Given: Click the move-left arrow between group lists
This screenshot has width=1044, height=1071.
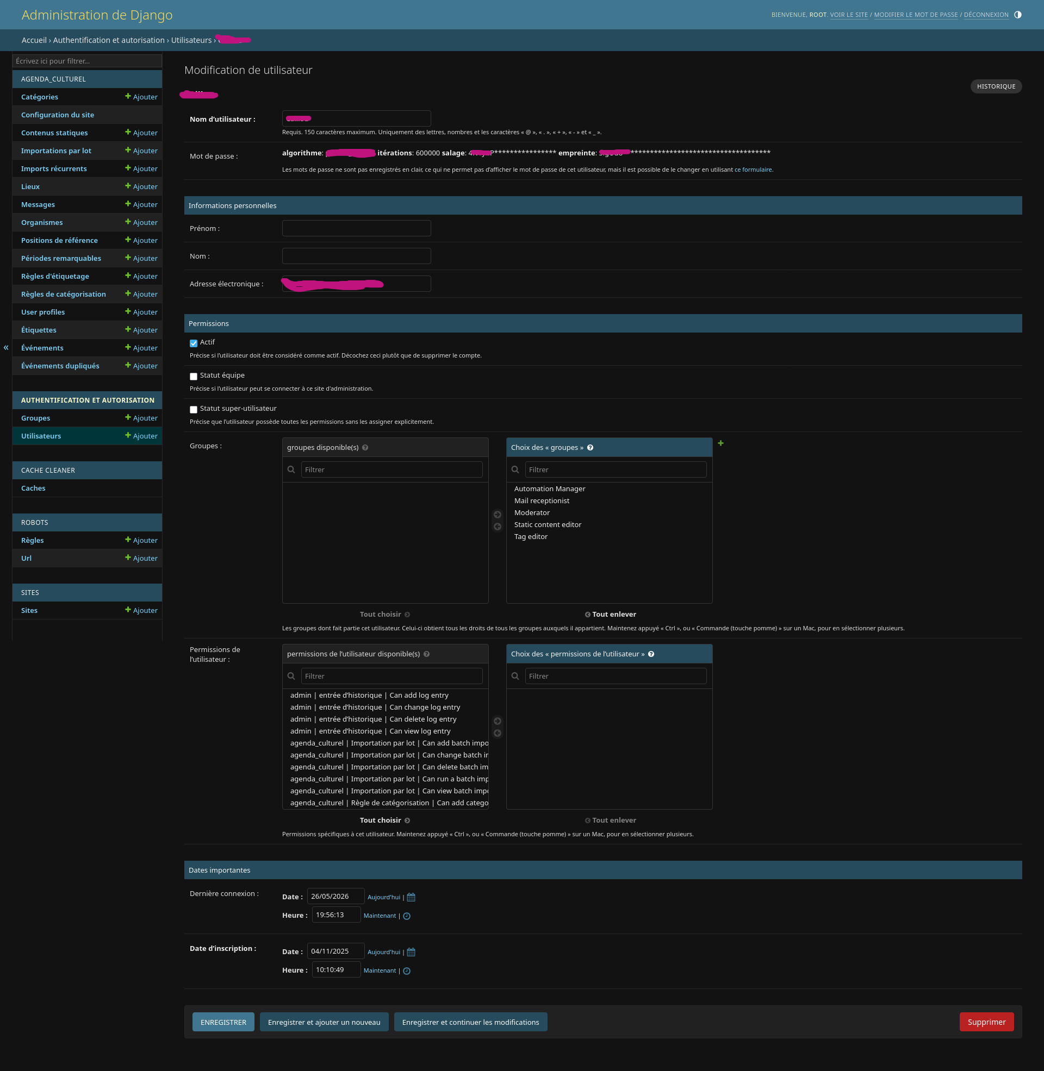Looking at the screenshot, I should (498, 527).
